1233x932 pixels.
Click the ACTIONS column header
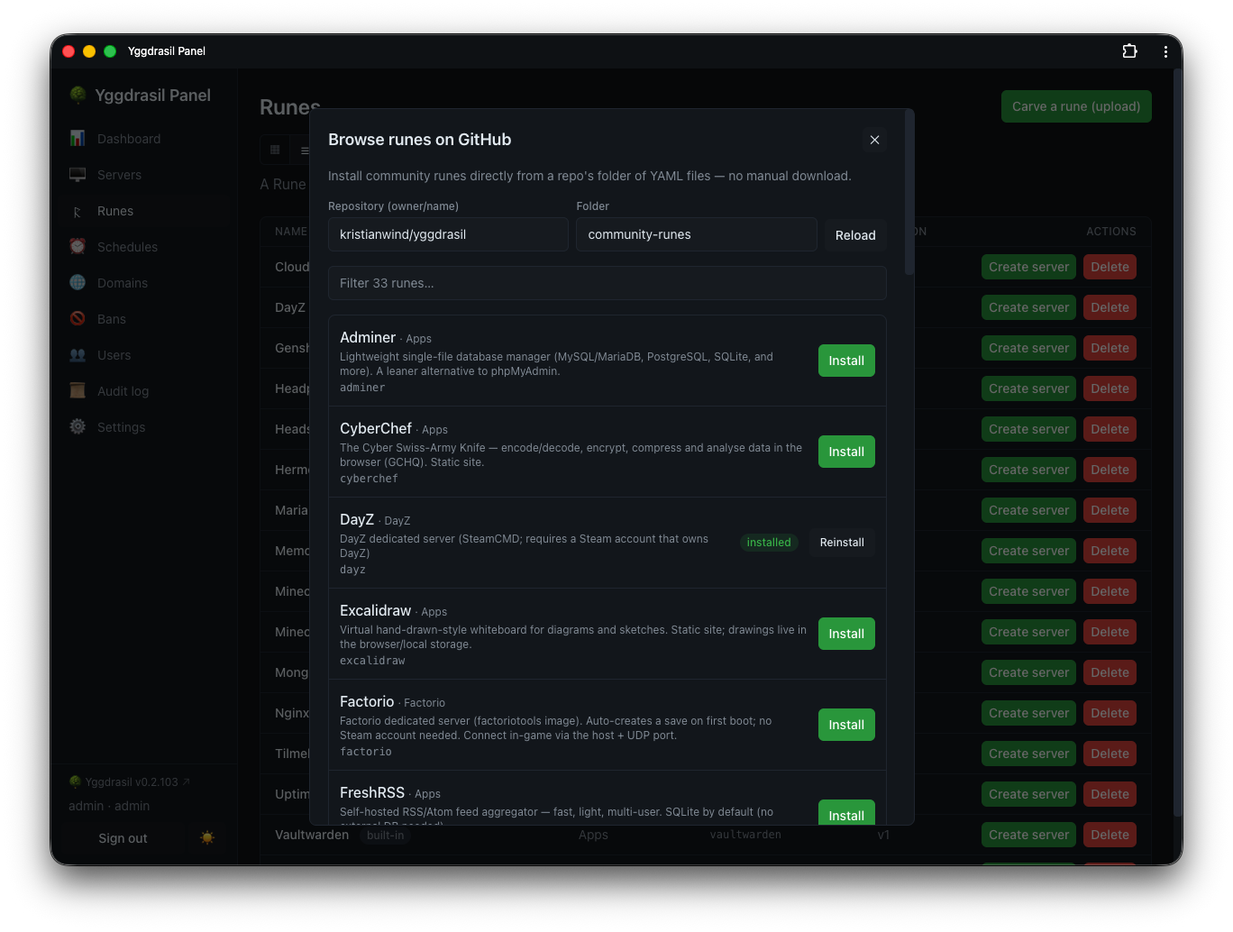point(1110,232)
